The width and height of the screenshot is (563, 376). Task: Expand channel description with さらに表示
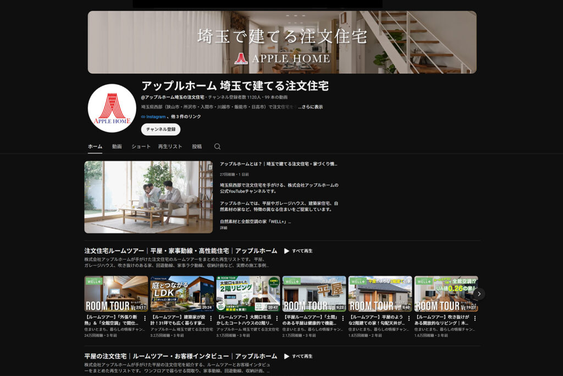point(310,107)
